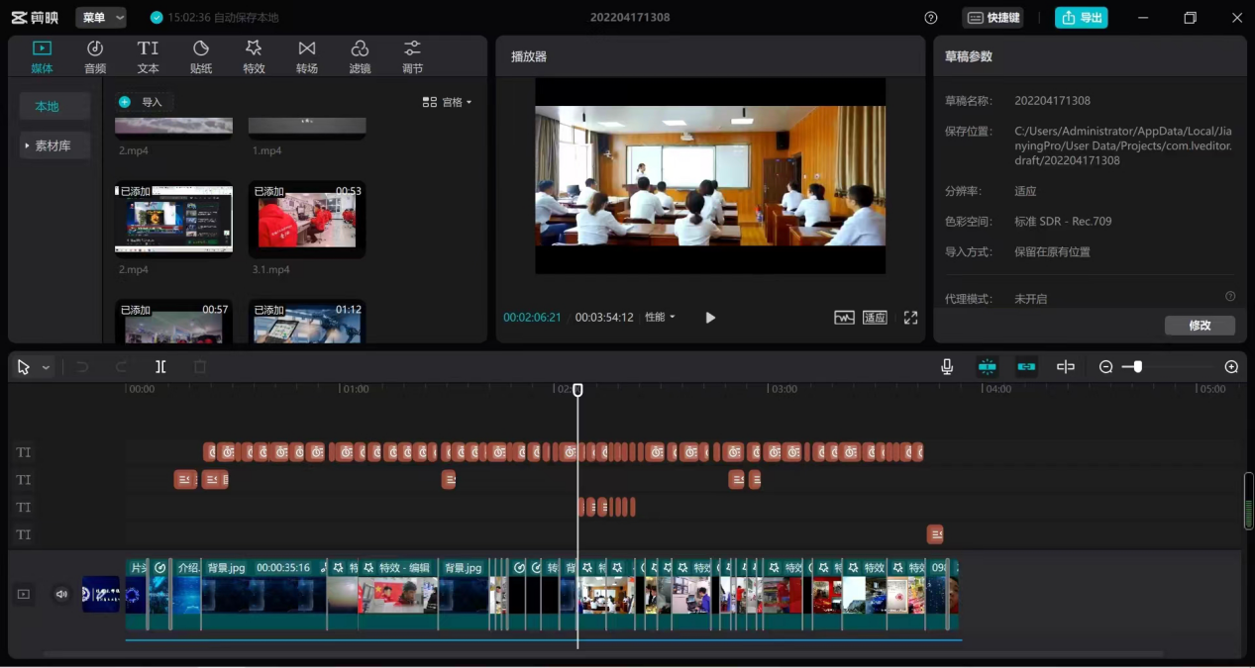Mute the main video track speaker
The width and height of the screenshot is (1255, 668).
pyautogui.click(x=61, y=594)
